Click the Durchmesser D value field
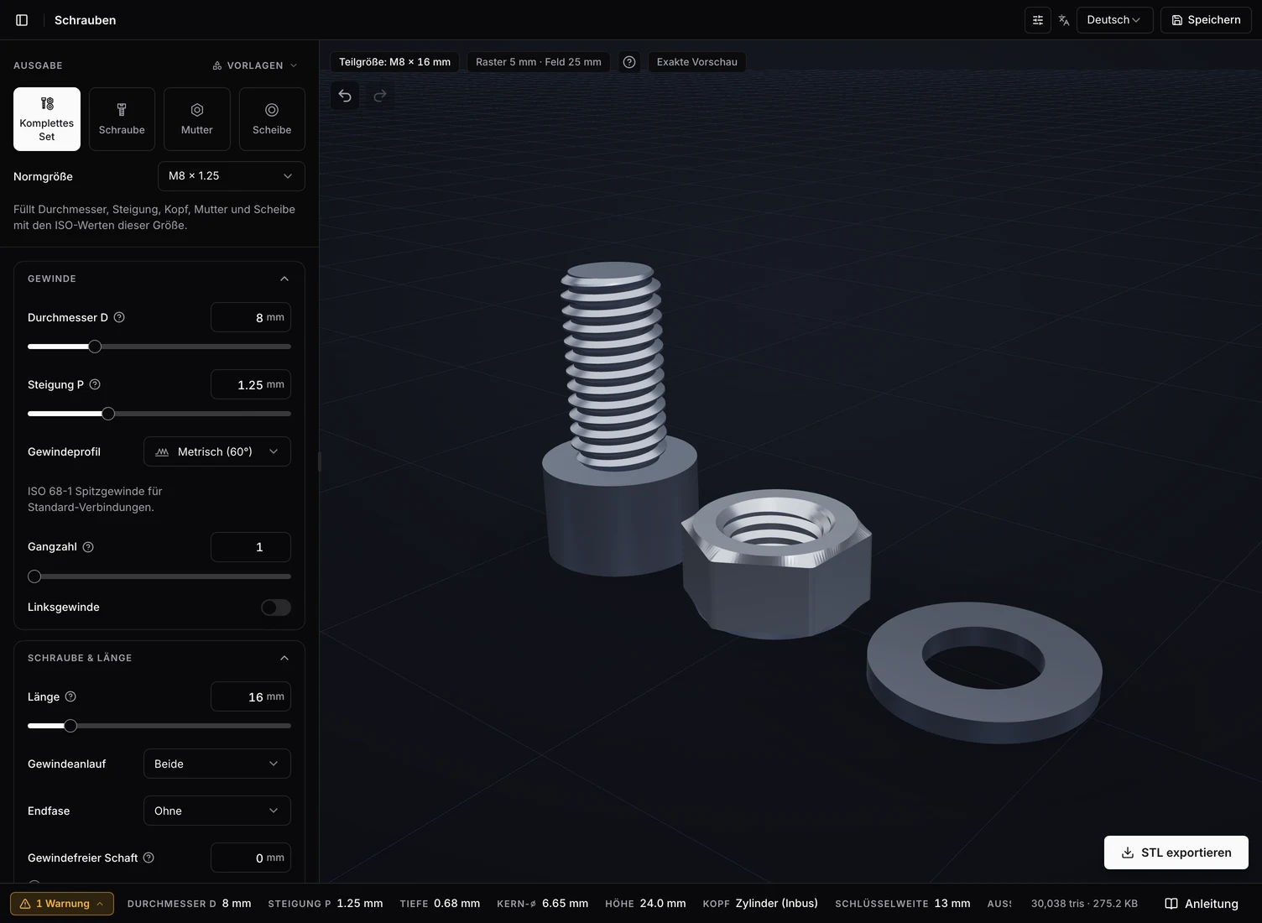Image resolution: width=1262 pixels, height=923 pixels. pos(251,317)
